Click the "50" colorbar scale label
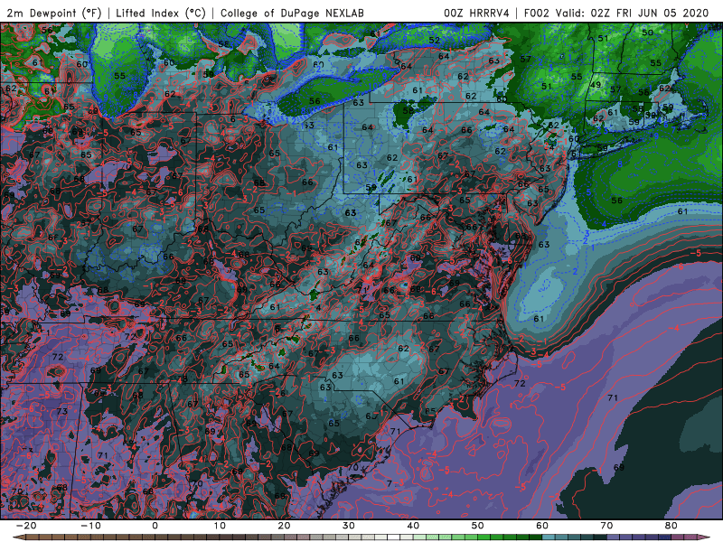The width and height of the screenshot is (723, 542). (478, 526)
